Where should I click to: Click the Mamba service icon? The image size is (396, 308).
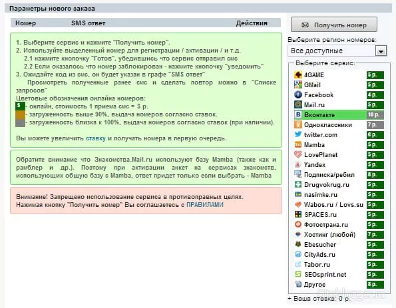point(298,144)
